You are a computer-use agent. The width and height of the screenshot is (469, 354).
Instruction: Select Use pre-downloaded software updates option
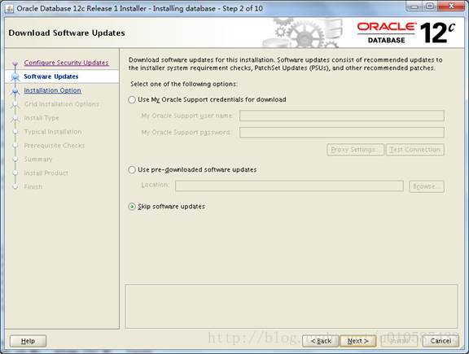(x=132, y=170)
